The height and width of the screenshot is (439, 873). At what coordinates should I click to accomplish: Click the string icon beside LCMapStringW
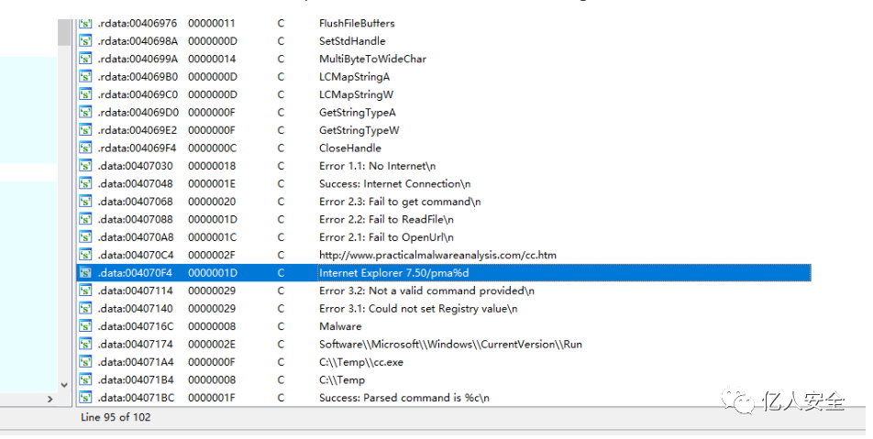pyautogui.click(x=85, y=94)
